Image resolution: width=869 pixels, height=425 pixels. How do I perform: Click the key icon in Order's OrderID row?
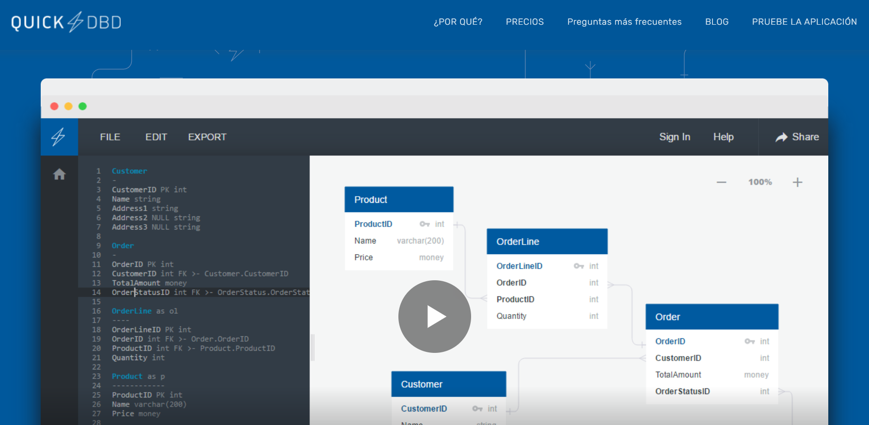750,342
